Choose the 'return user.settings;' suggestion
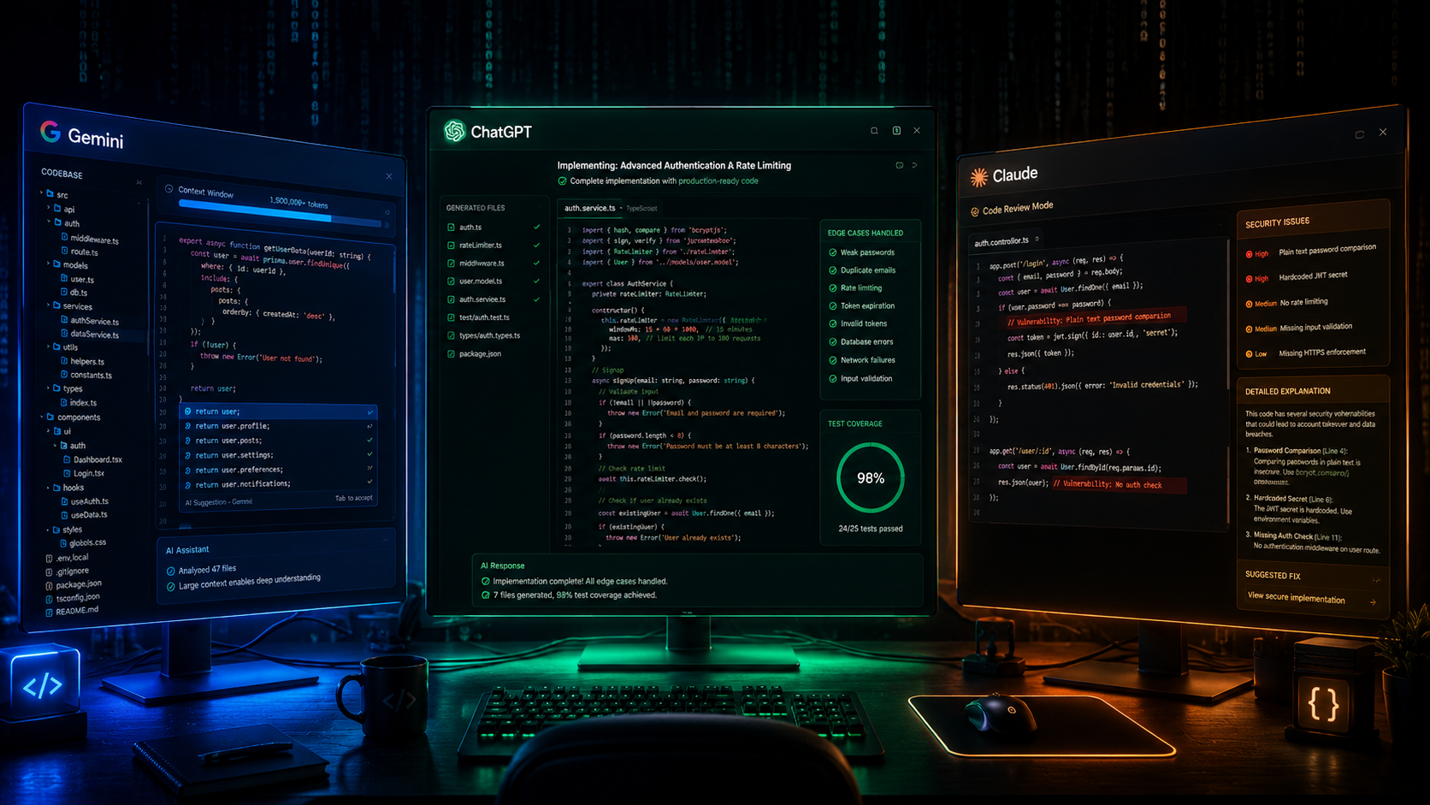This screenshot has height=805, width=1430. tap(277, 455)
